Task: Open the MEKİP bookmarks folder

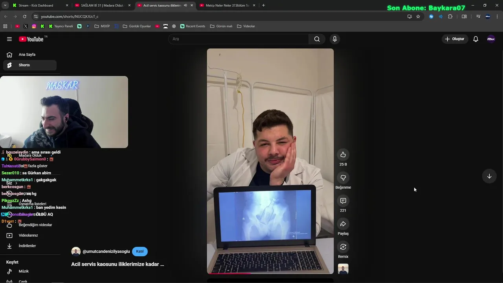Action: [102, 26]
